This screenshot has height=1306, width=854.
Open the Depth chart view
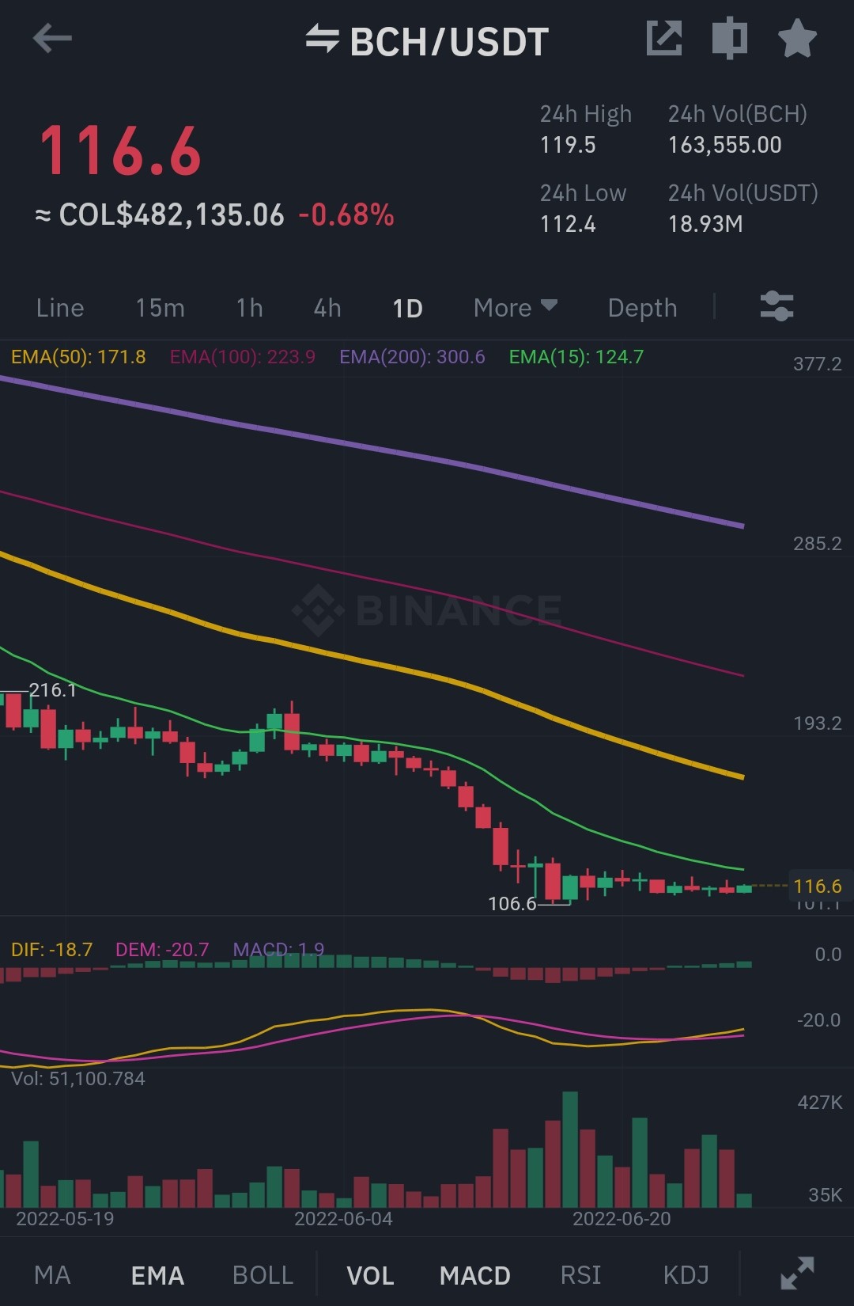(x=642, y=308)
